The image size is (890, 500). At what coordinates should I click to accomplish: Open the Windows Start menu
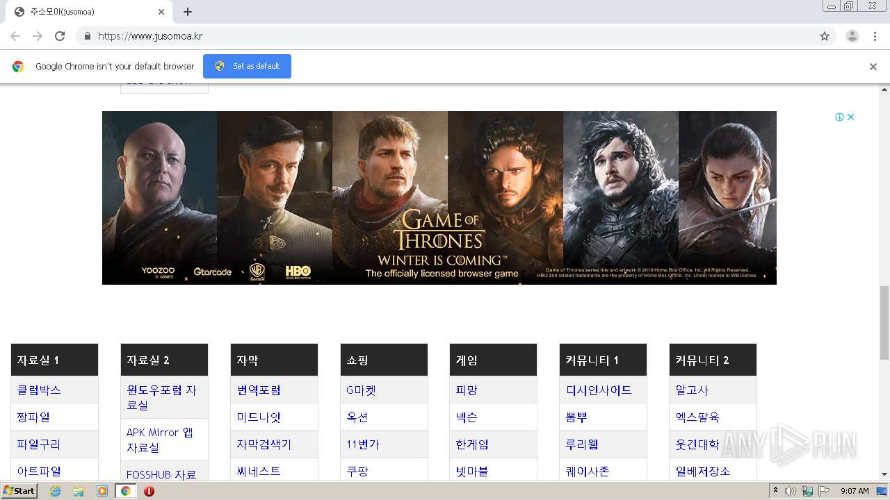[19, 491]
